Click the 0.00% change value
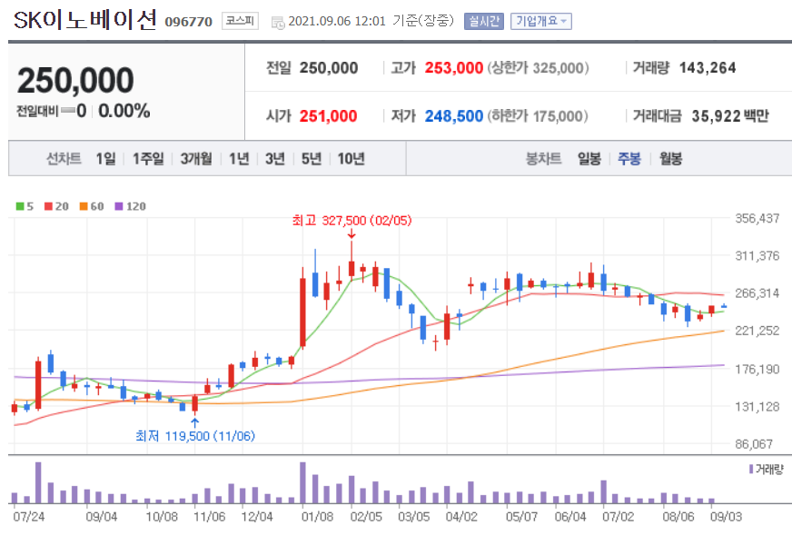The height and width of the screenshot is (535, 792). [x=124, y=111]
